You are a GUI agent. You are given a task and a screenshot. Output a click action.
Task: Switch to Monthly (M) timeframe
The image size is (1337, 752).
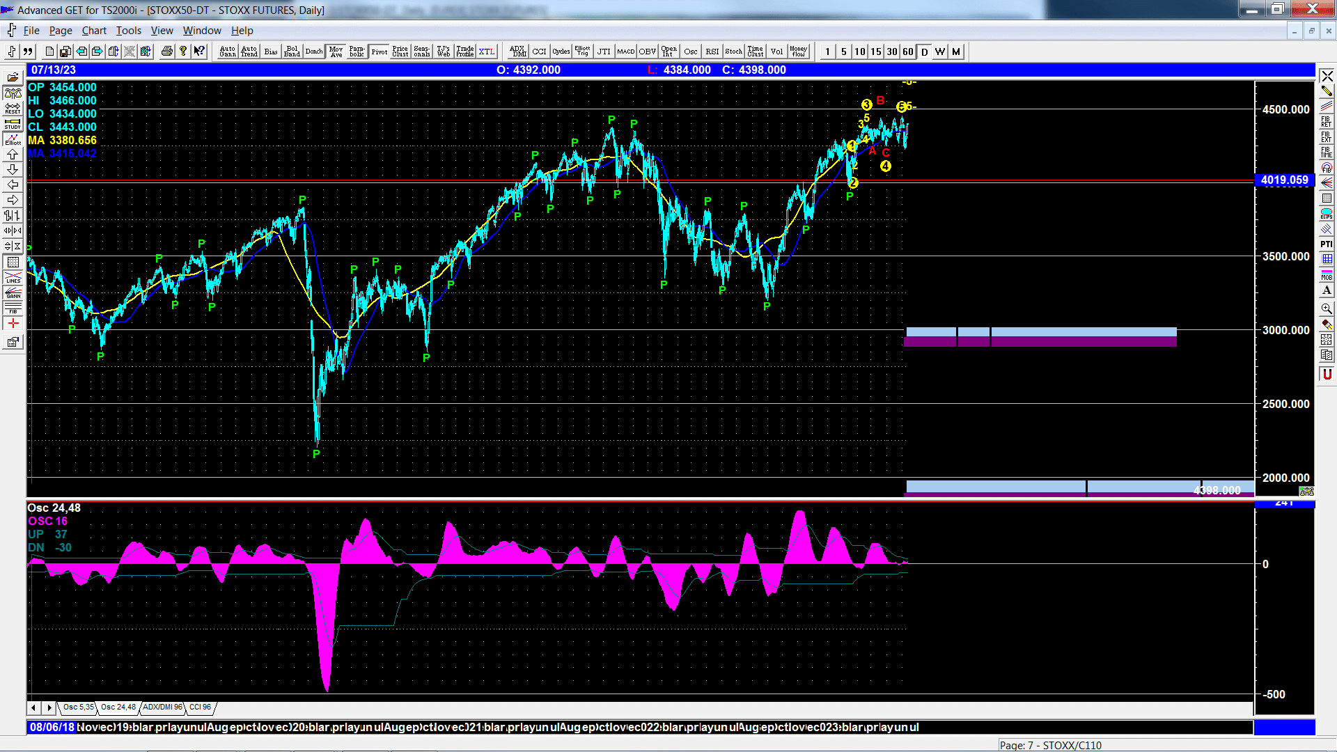pyautogui.click(x=956, y=52)
